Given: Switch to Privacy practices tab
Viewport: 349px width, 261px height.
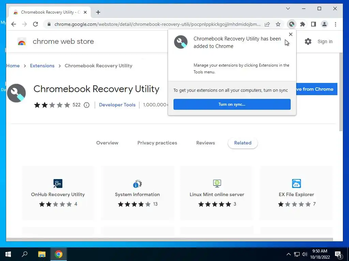Looking at the screenshot, I should (x=157, y=143).
